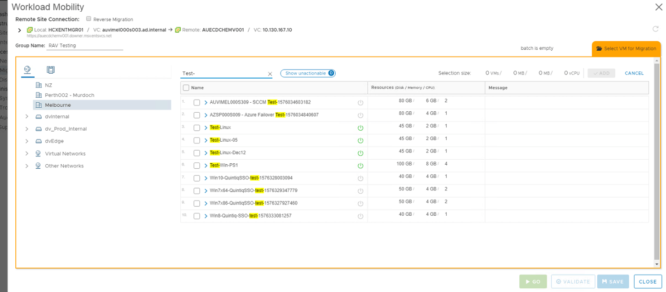Click the Melbourne datacenter icon

coord(39,105)
